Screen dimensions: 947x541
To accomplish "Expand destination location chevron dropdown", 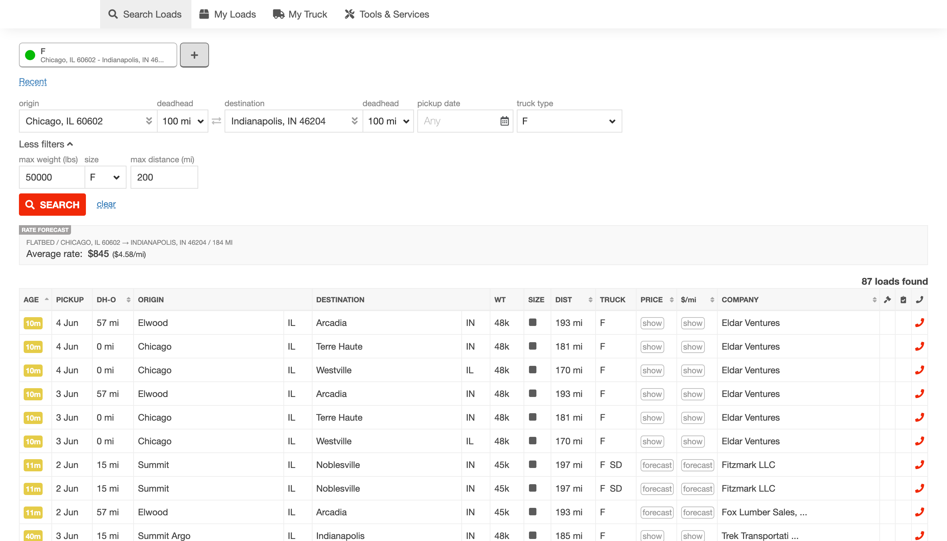I will click(354, 121).
